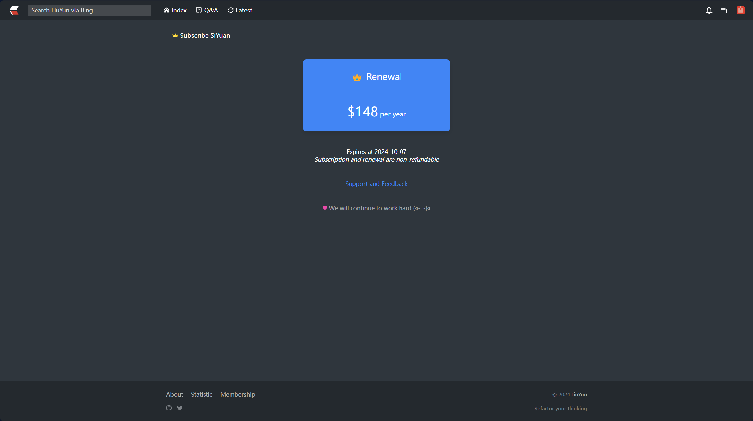Click the pink heart icon

(x=325, y=208)
